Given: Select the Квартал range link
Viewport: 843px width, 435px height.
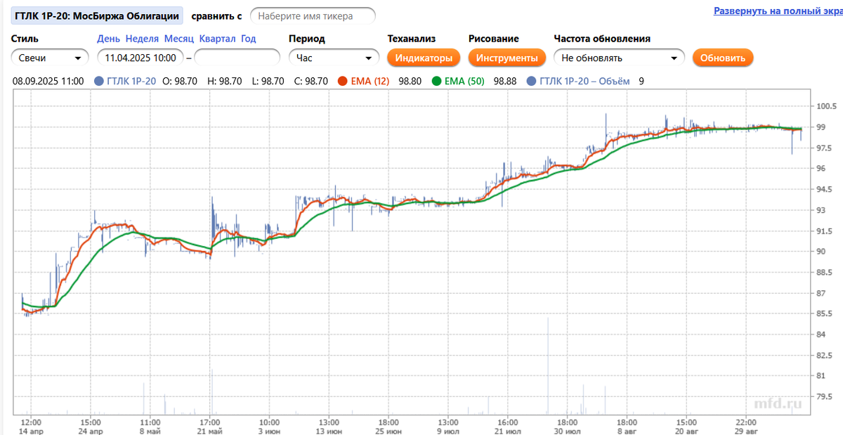Looking at the screenshot, I should coord(217,39).
